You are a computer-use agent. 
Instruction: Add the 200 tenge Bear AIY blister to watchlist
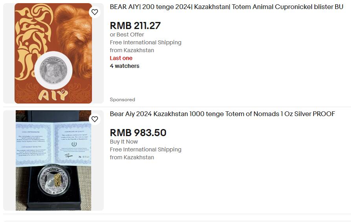point(95,12)
